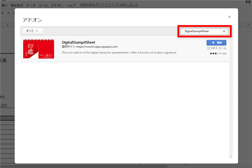
Task: Close the add-ons dialog with X
Action: (x=229, y=17)
